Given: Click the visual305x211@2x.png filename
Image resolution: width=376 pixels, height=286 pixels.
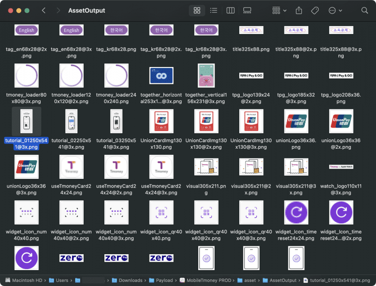Looking at the screenshot, I should [x=251, y=189].
